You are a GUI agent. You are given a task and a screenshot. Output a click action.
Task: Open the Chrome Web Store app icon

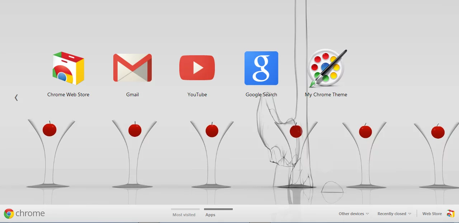(x=68, y=68)
